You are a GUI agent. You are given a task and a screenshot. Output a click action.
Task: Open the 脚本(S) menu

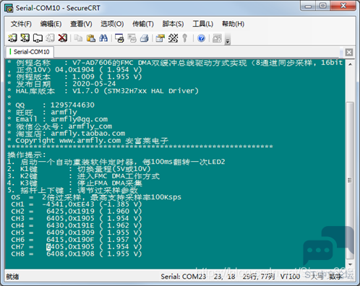pos(173,24)
